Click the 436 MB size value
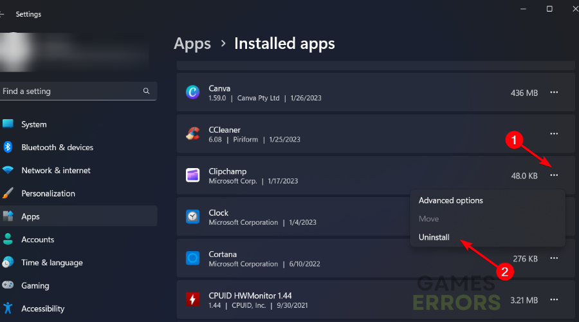The image size is (579, 322). 524,93
